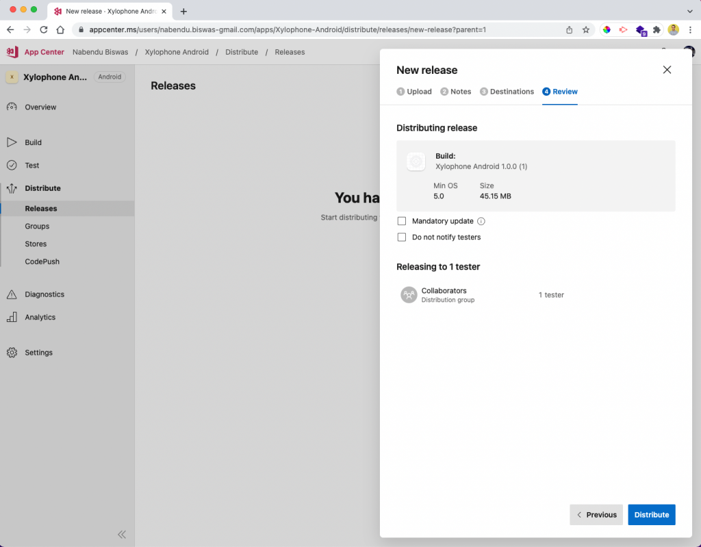Bookmark this page with the star icon
Image resolution: width=701 pixels, height=547 pixels.
[586, 30]
